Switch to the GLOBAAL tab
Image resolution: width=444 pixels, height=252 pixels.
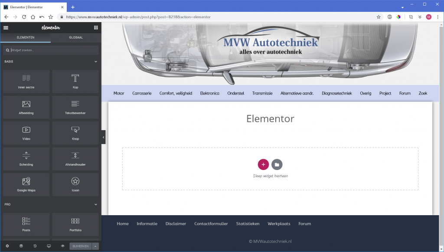76,37
